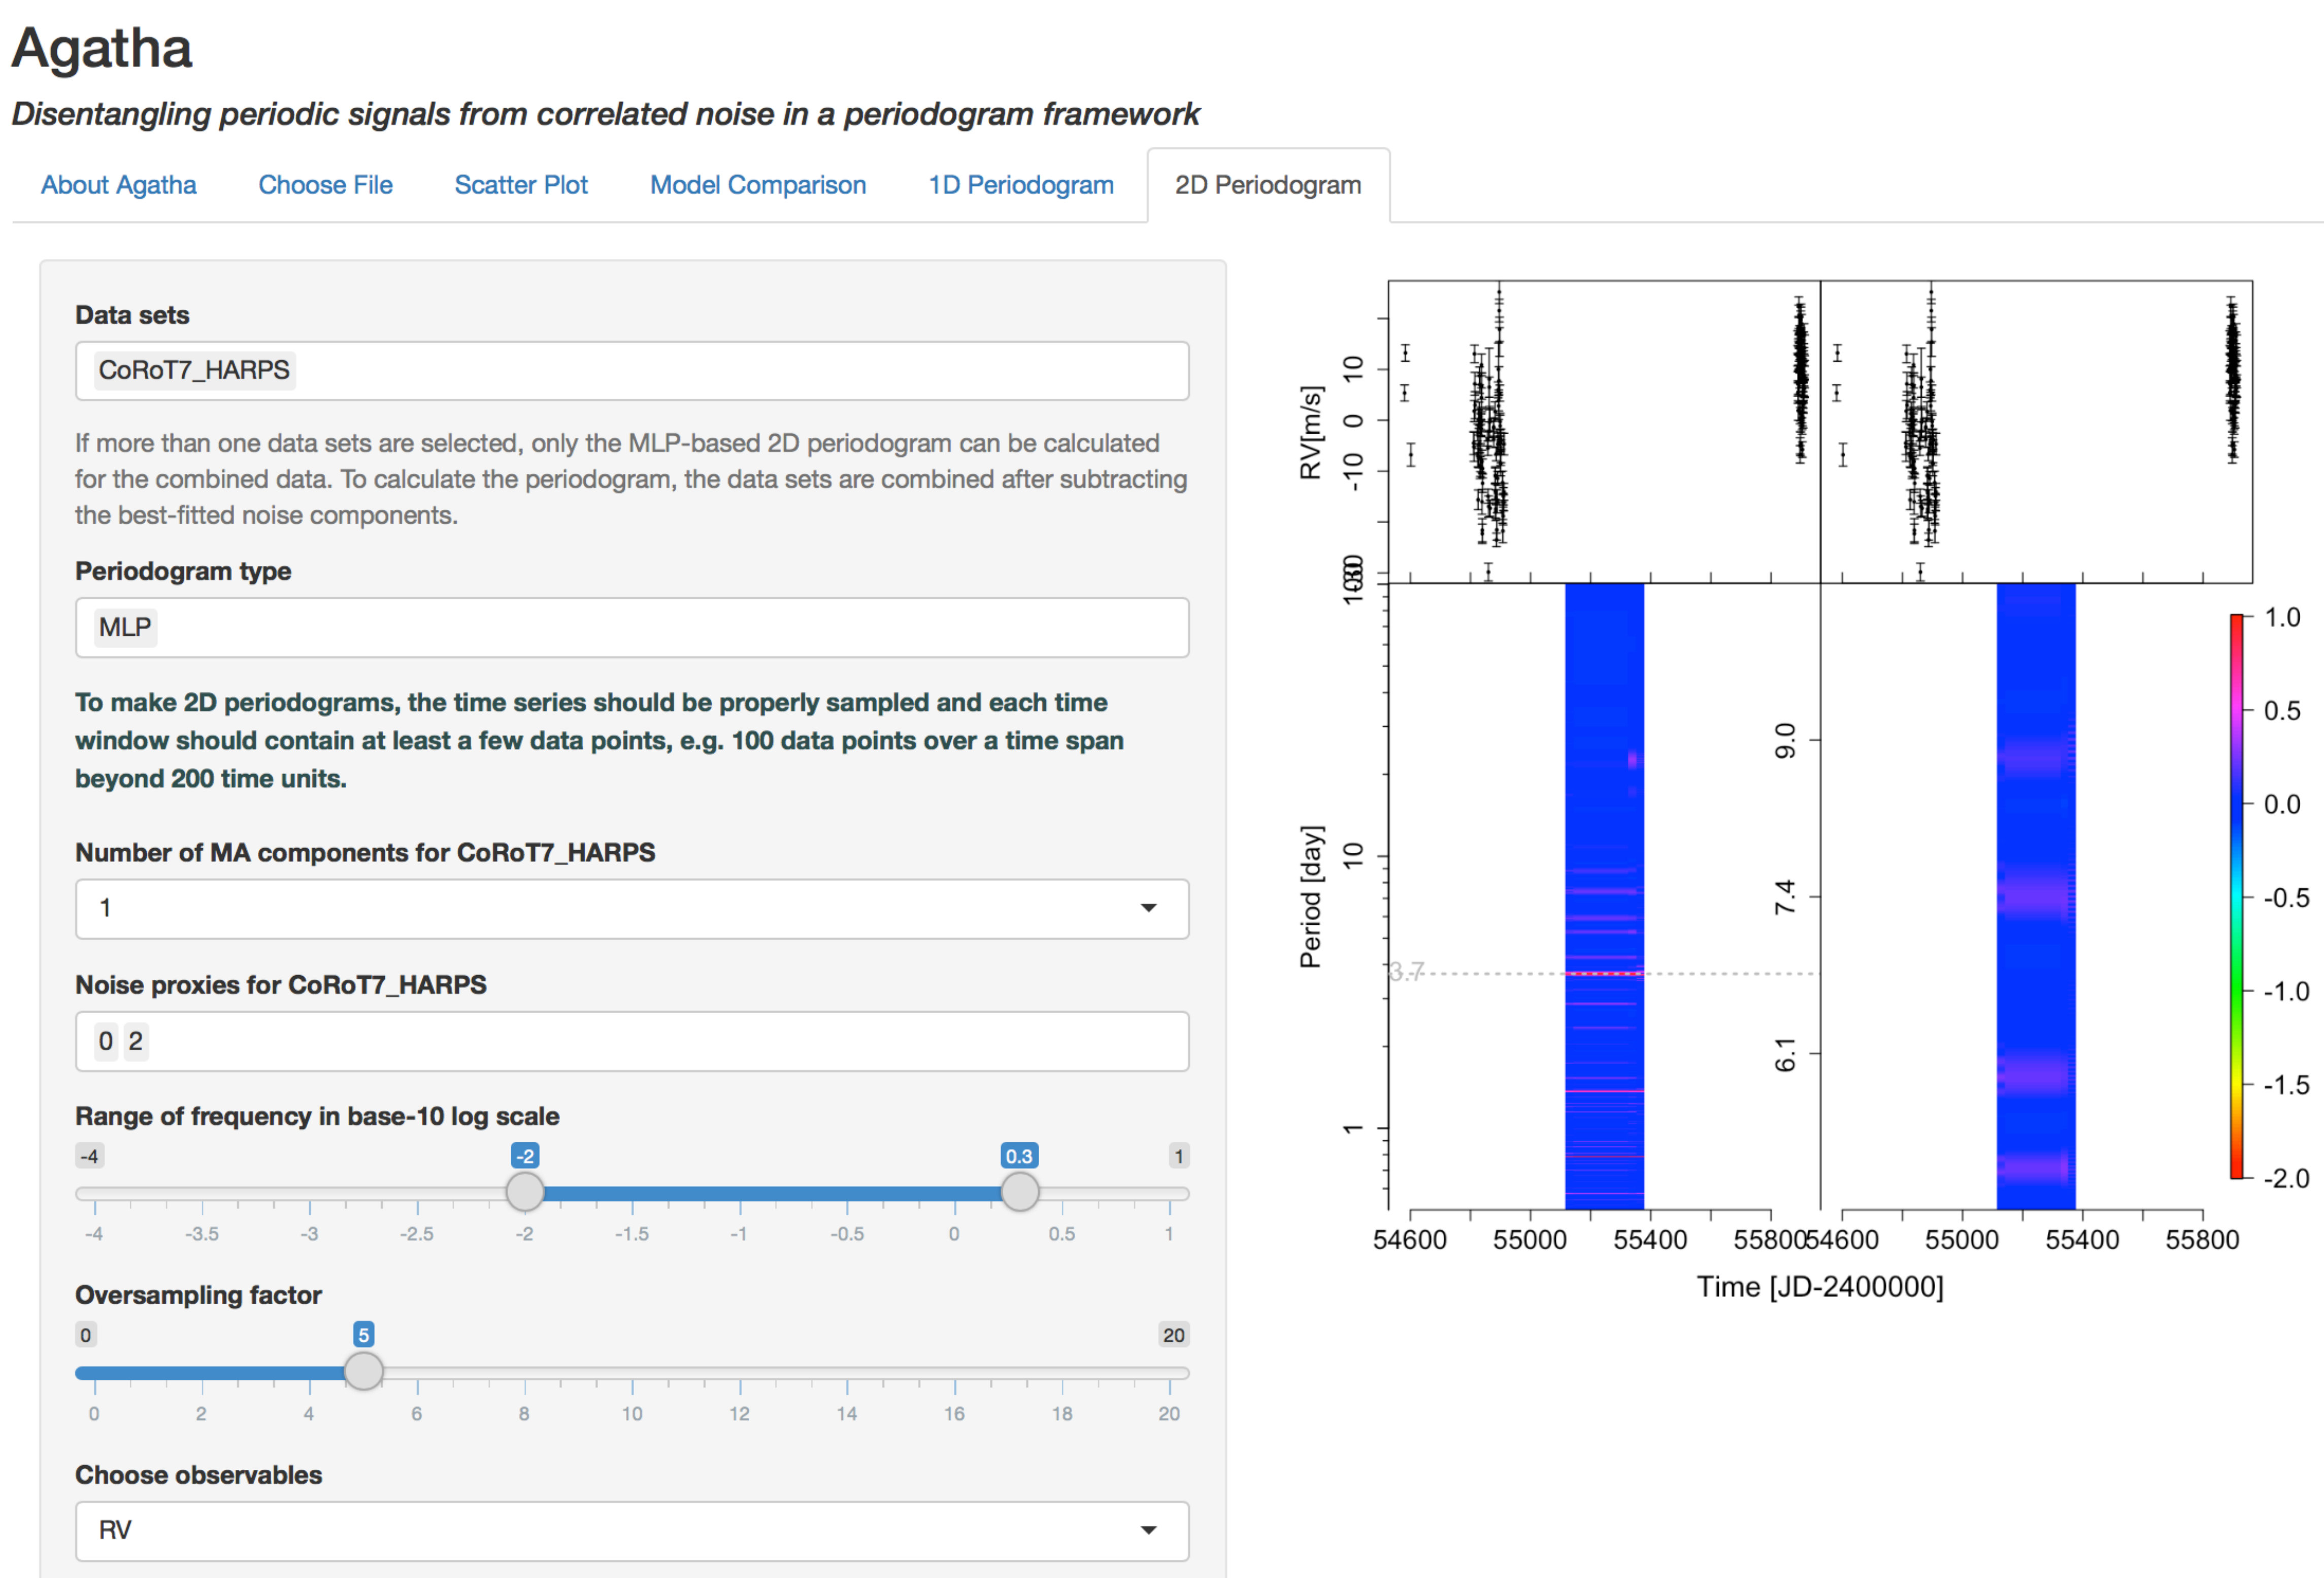Viewport: 2324px width, 1578px height.
Task: Open the Choose observables dropdown
Action: 632,1530
